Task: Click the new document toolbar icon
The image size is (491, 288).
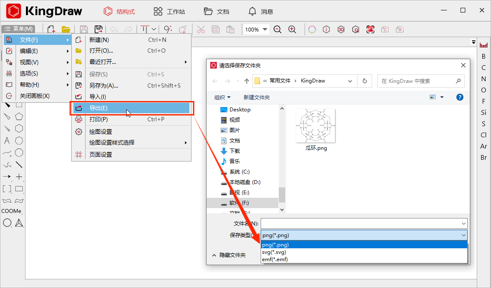Action: pyautogui.click(x=51, y=29)
